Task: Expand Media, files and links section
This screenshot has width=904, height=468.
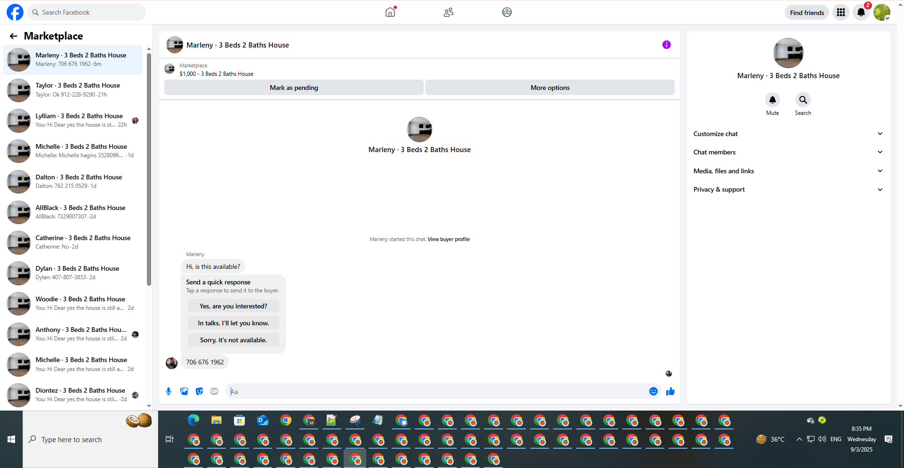Action: tap(788, 171)
